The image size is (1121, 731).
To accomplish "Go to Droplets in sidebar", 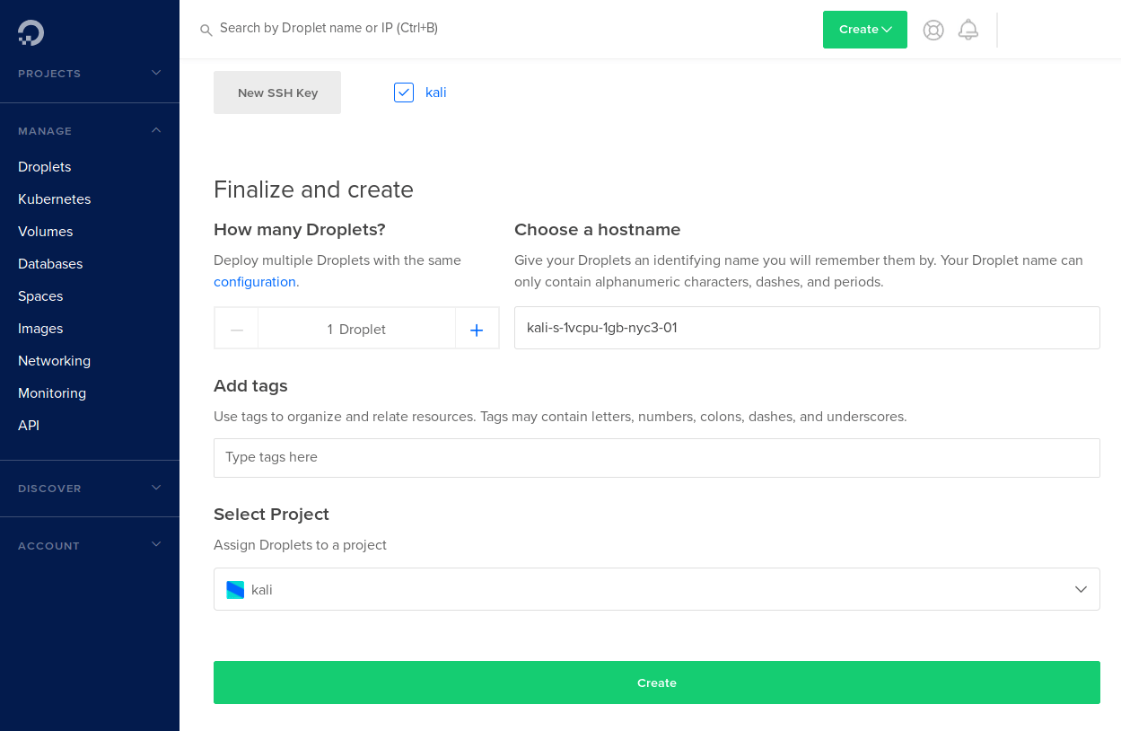I will click(45, 167).
